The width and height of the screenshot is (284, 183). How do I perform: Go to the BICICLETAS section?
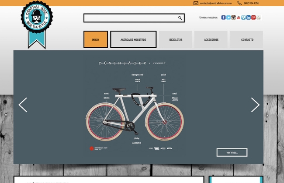point(176,39)
